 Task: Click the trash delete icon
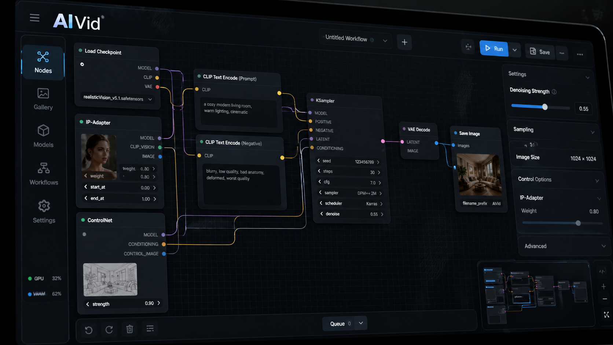[x=130, y=329]
